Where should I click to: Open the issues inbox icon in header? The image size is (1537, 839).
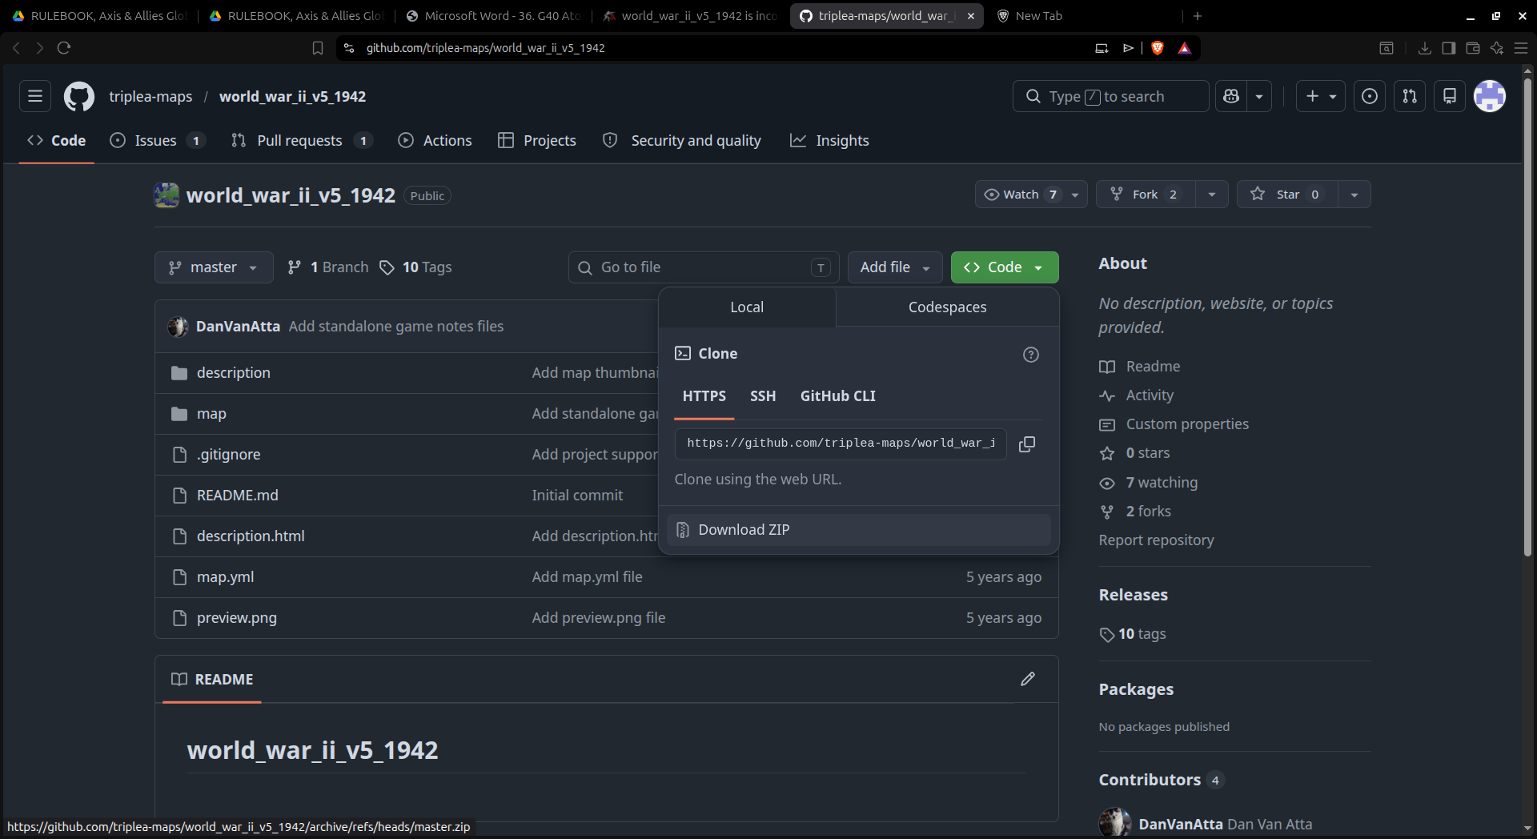pyautogui.click(x=1370, y=96)
